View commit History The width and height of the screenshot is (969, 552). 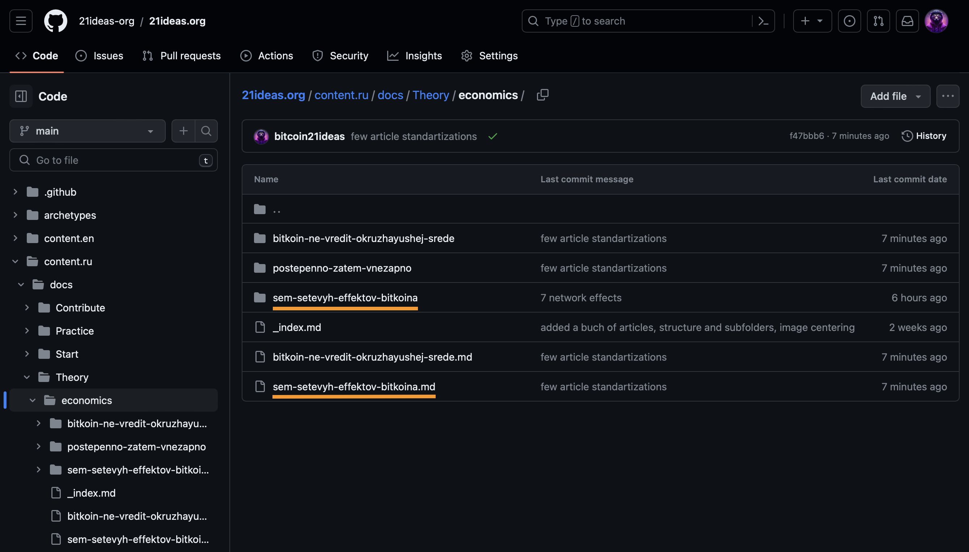pos(924,136)
